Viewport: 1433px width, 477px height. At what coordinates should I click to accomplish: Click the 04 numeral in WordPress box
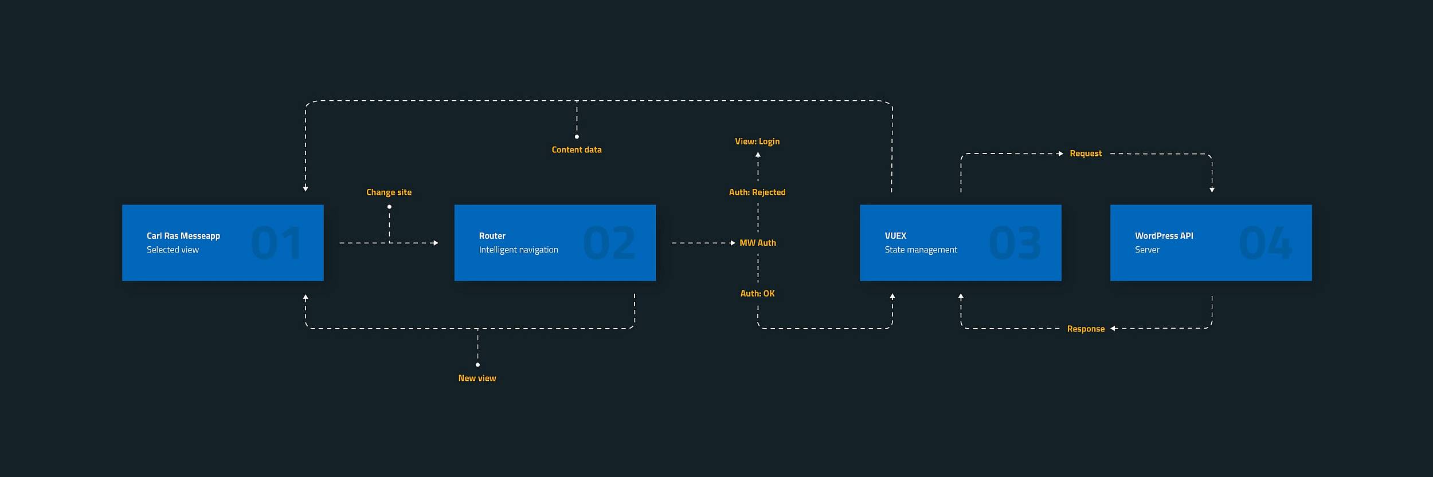tap(1264, 243)
